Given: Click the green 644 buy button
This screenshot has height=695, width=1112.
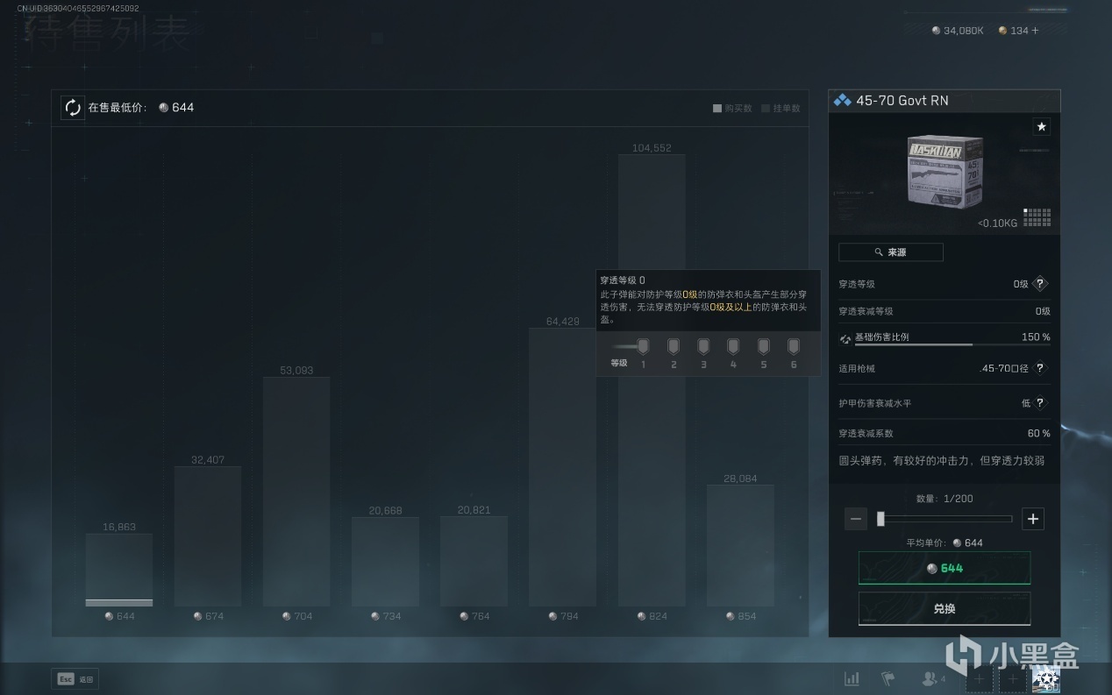Looking at the screenshot, I should [x=944, y=568].
